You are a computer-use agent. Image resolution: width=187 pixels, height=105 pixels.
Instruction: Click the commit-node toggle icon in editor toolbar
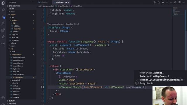point(163,2)
